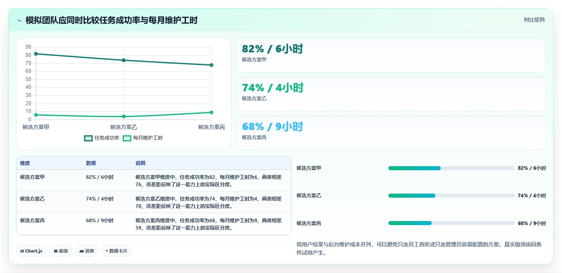Viewport: 562px width, 273px height.
Task: Toggle the 任务成功率 legend swatch
Action: [88, 138]
